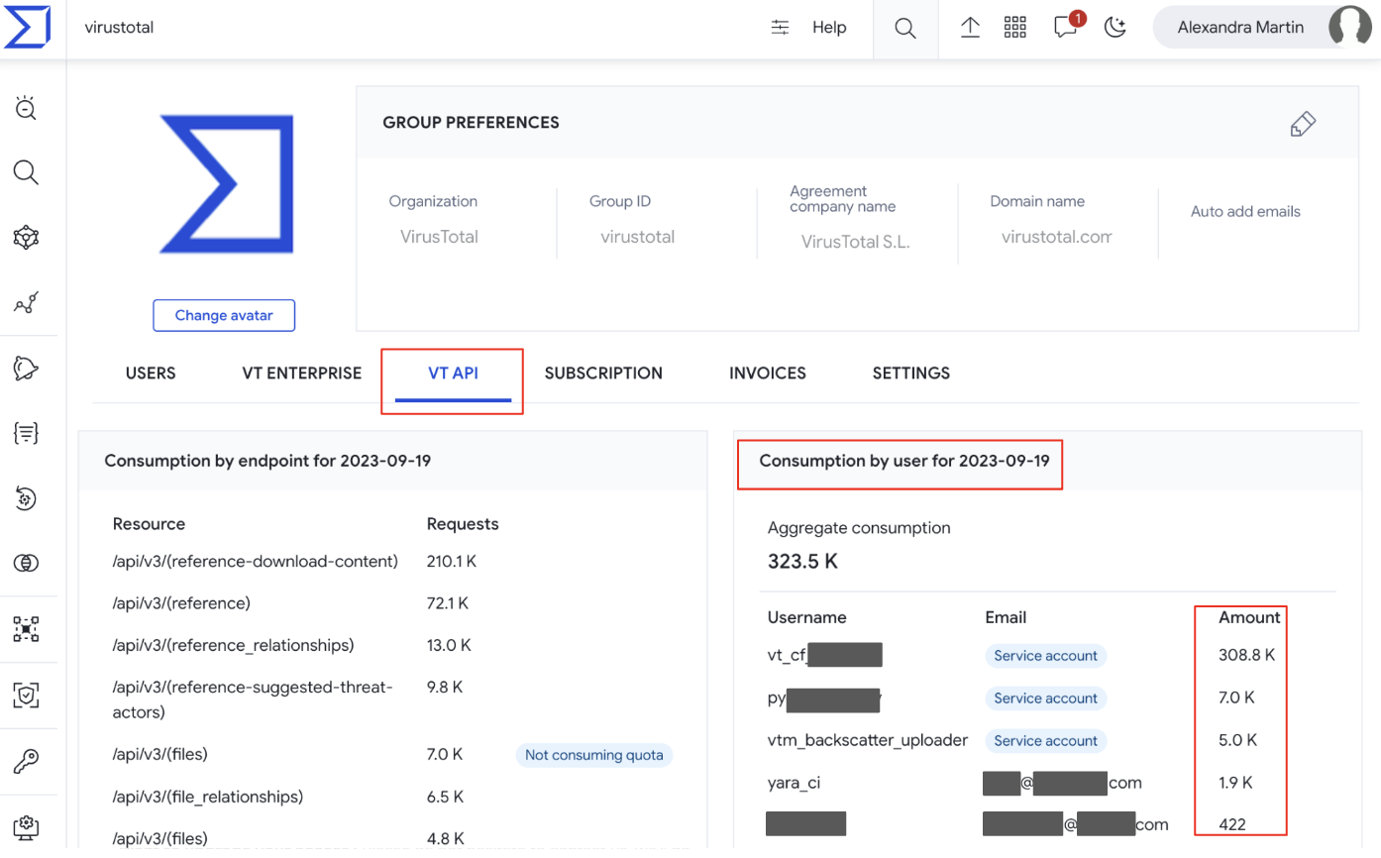Click the Service account badge for vtm_backscatter_uploader
The height and width of the screenshot is (858, 1381).
[x=1045, y=740]
